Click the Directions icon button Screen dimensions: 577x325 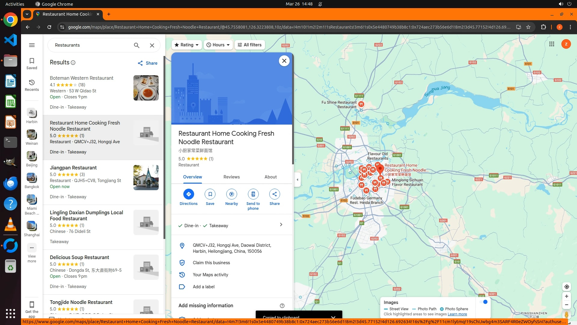(x=188, y=194)
